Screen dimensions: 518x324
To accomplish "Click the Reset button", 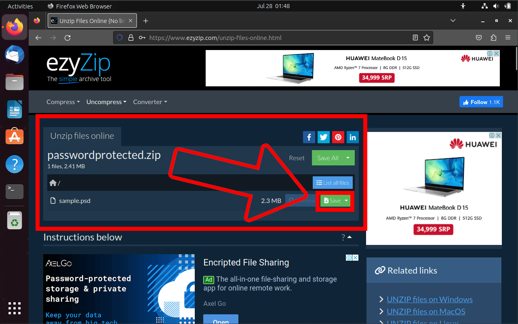I will 297,158.
